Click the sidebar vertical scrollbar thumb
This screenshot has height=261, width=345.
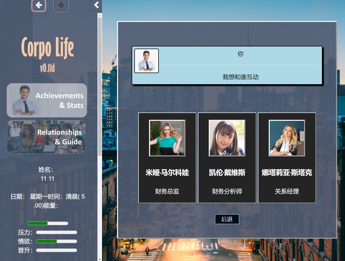coord(100,87)
